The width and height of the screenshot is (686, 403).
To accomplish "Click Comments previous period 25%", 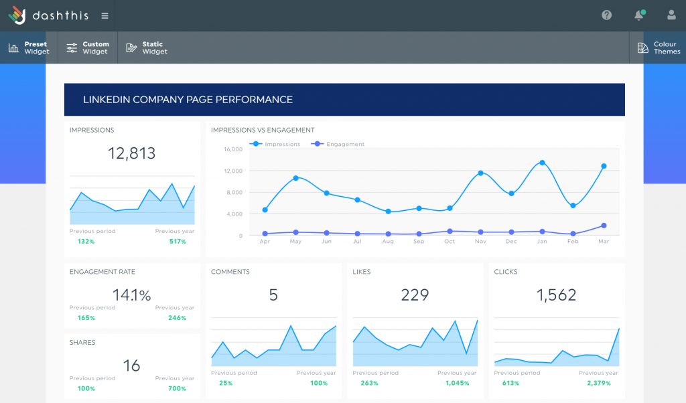I will pos(226,383).
